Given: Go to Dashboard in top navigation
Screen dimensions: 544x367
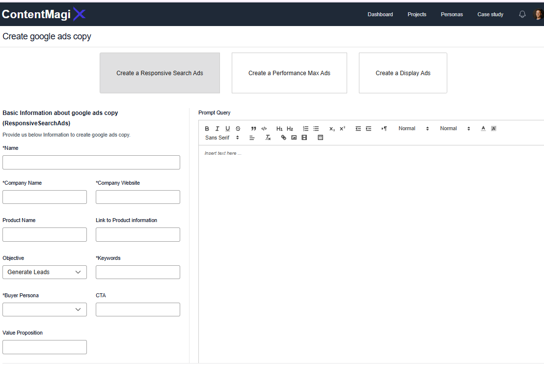Looking at the screenshot, I should 380,14.
